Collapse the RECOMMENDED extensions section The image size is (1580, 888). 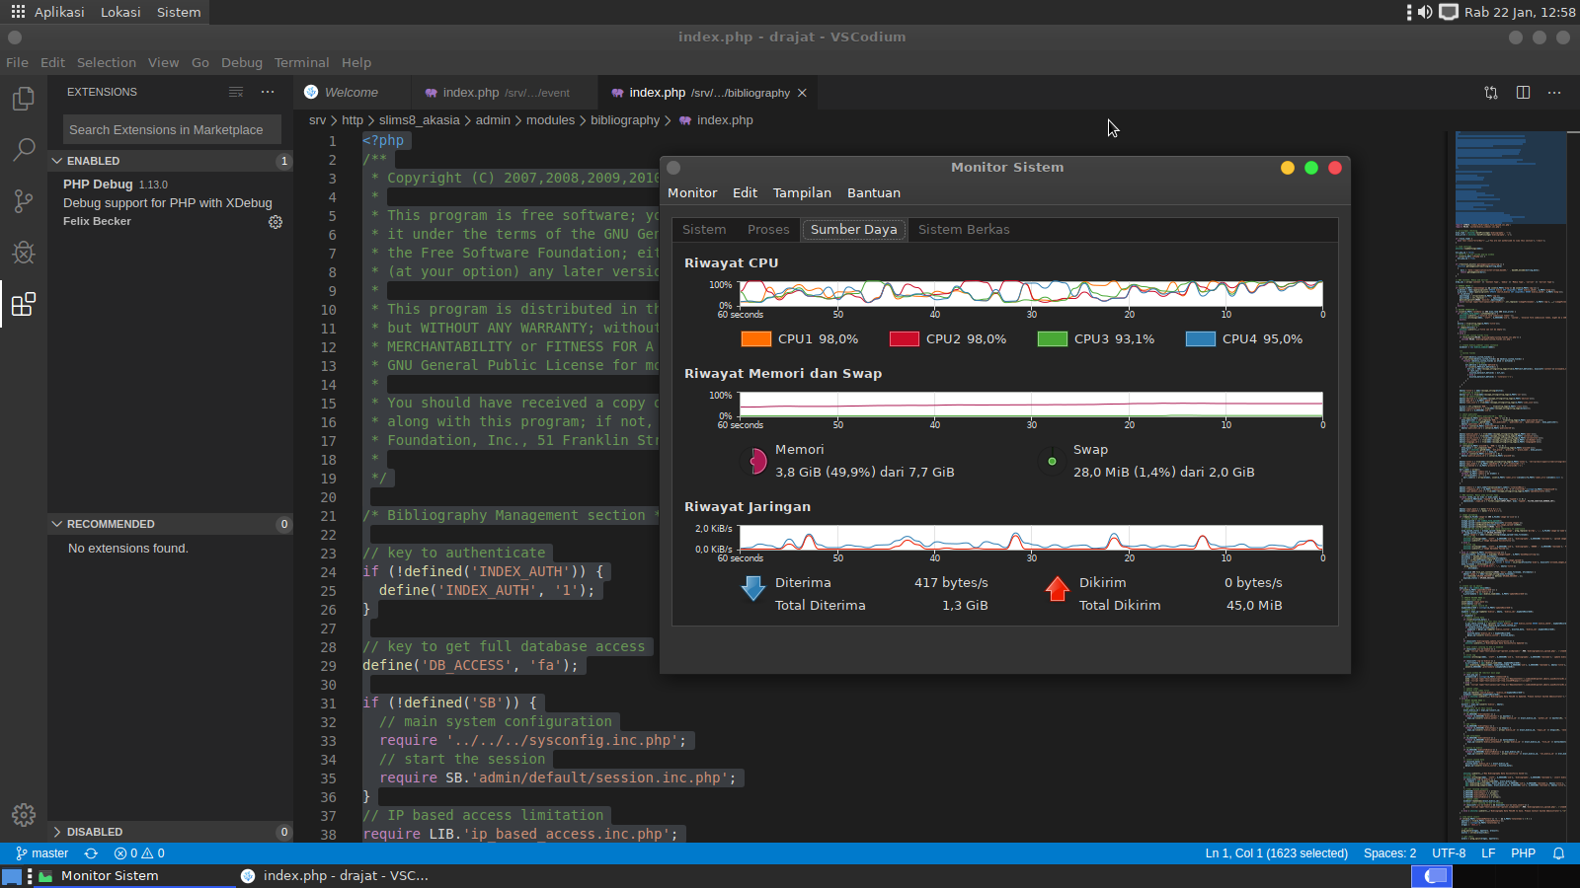[170, 524]
